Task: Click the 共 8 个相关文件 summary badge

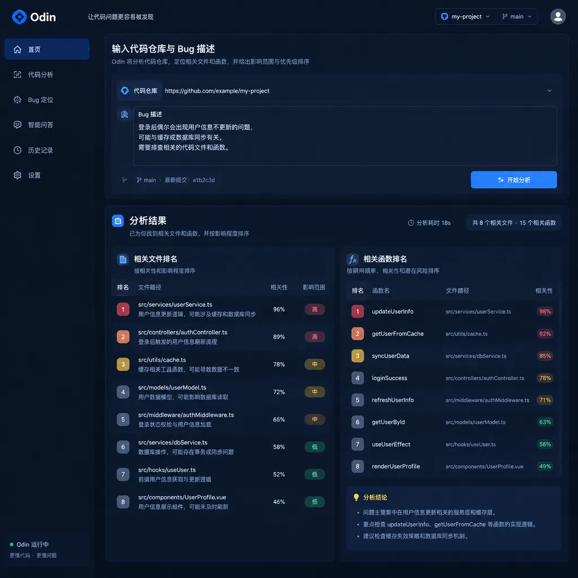Action: click(514, 222)
